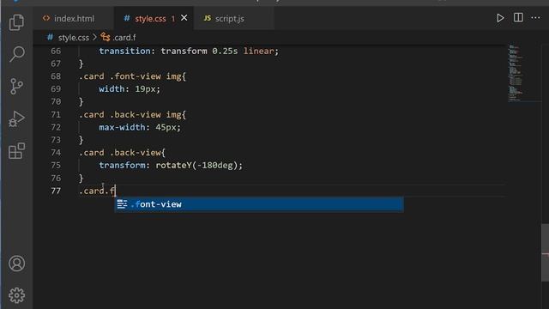Open Run and Debug view
The image size is (549, 309).
click(x=16, y=118)
